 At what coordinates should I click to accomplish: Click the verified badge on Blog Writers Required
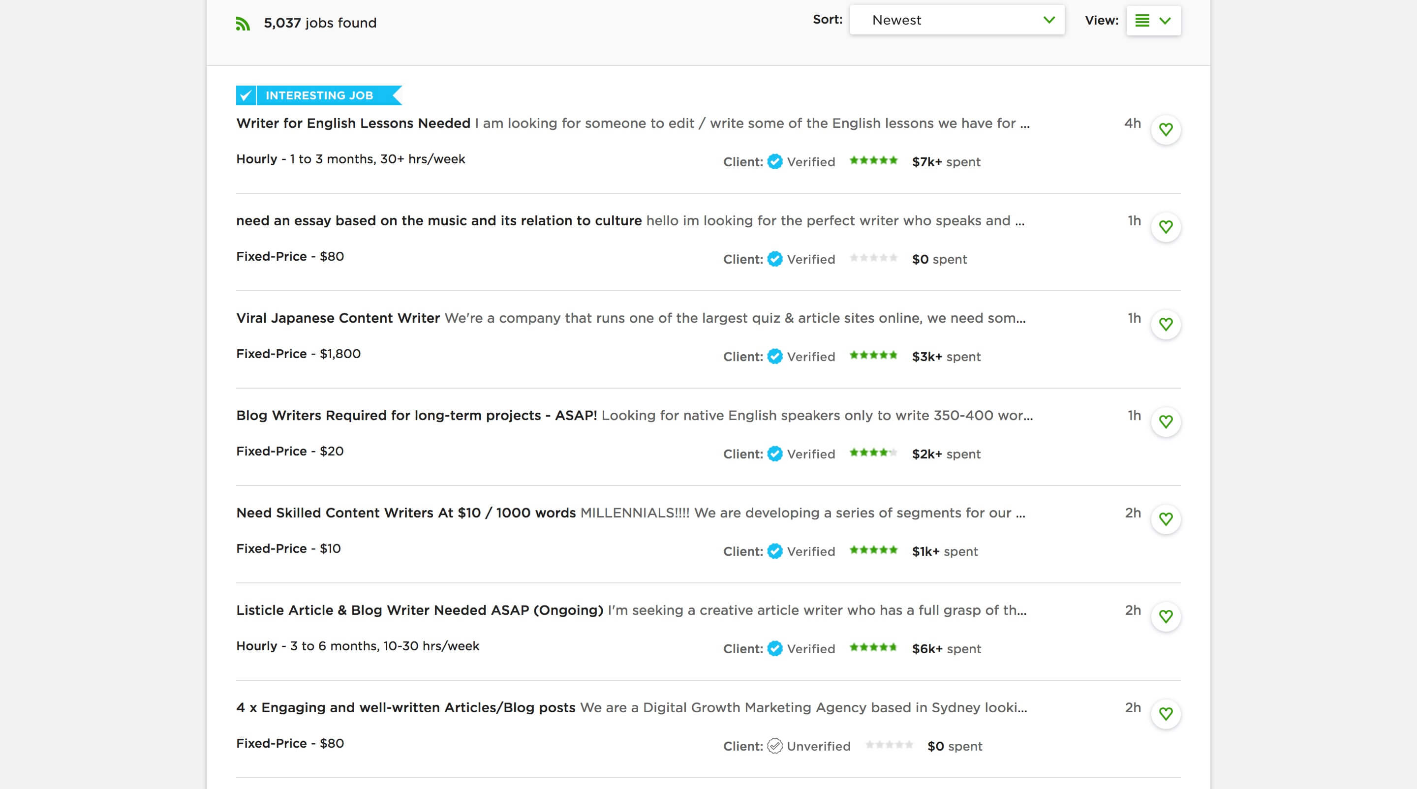pyautogui.click(x=773, y=454)
